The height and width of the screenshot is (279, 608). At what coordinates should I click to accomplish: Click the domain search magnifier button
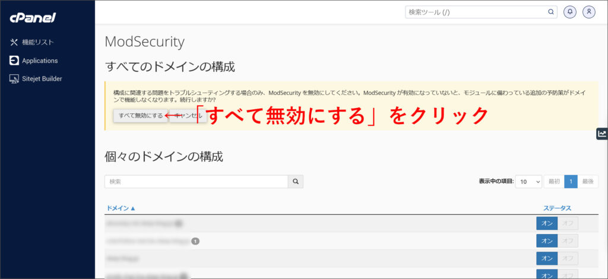(296, 182)
